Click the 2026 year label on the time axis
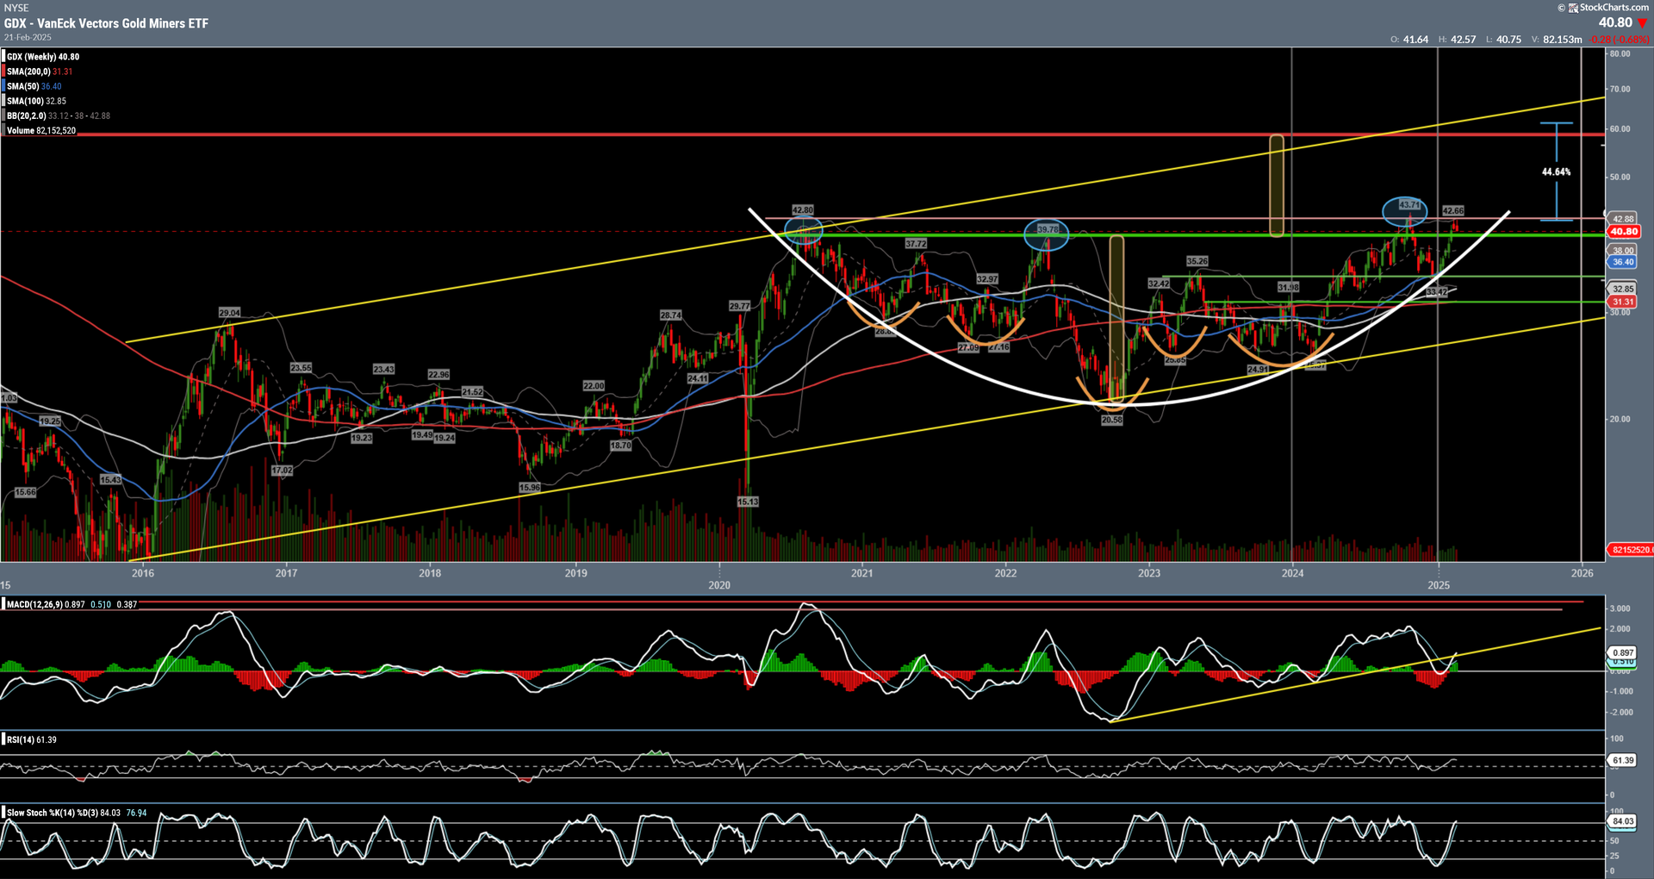 pos(1582,574)
